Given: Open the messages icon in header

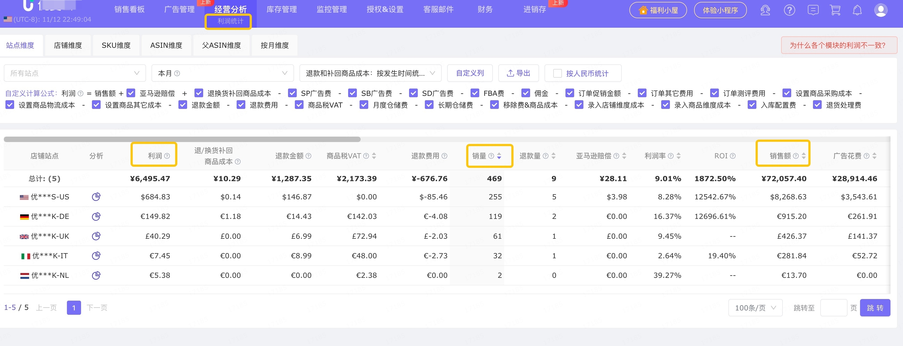Looking at the screenshot, I should click(x=813, y=10).
